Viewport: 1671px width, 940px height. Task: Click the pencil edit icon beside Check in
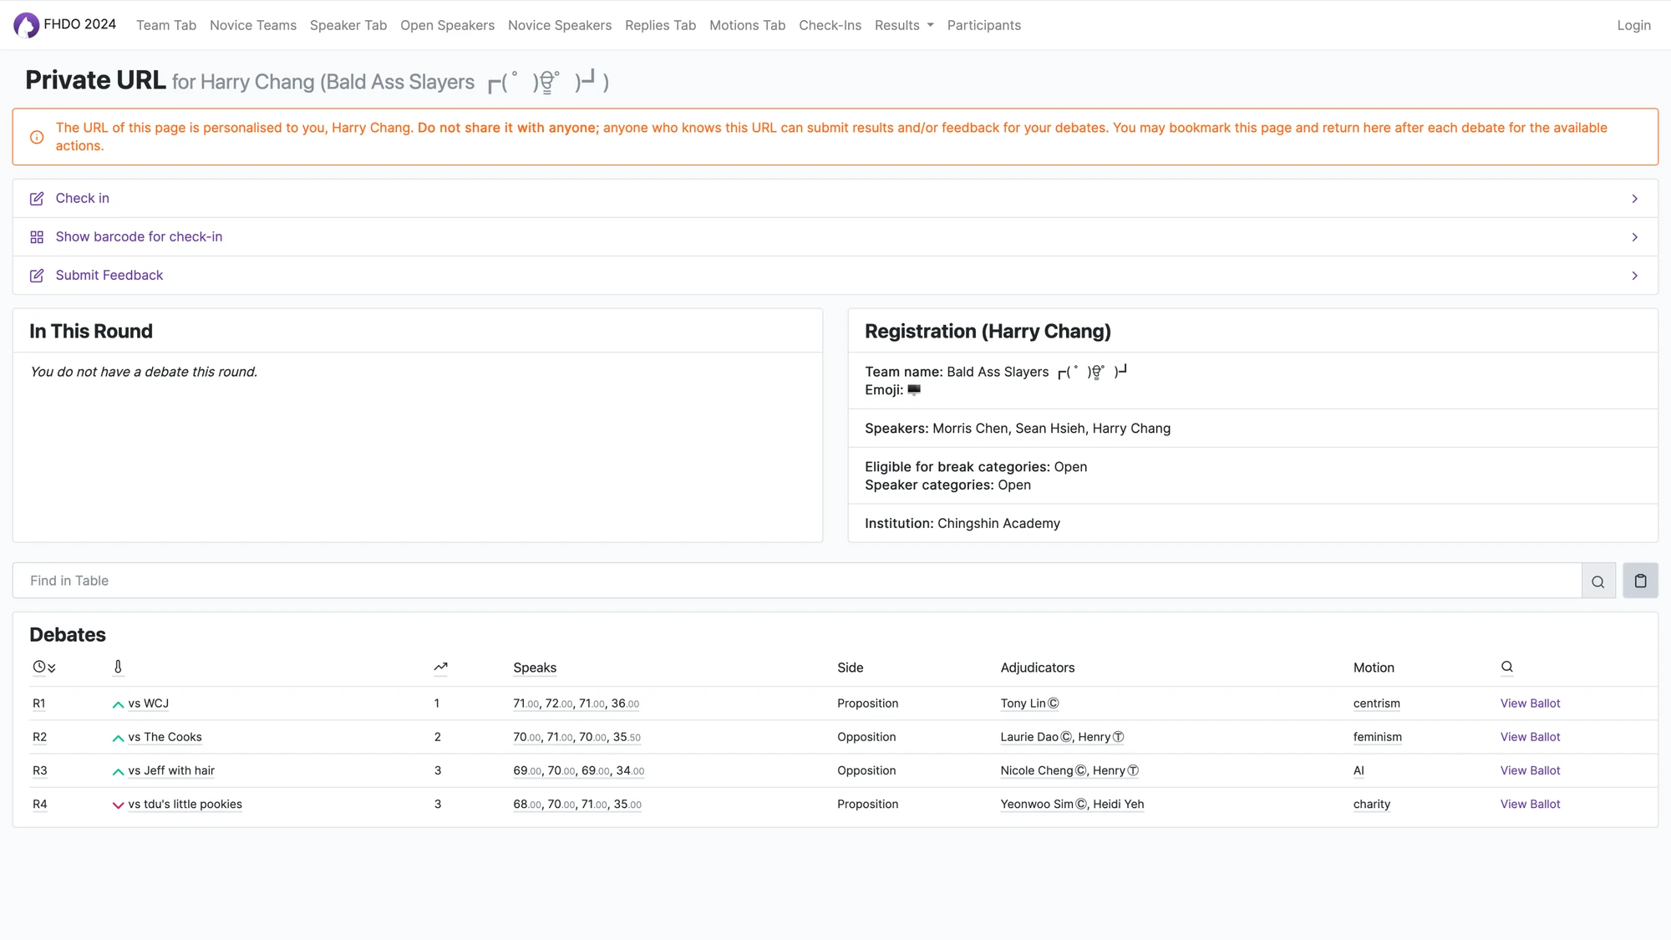[37, 199]
